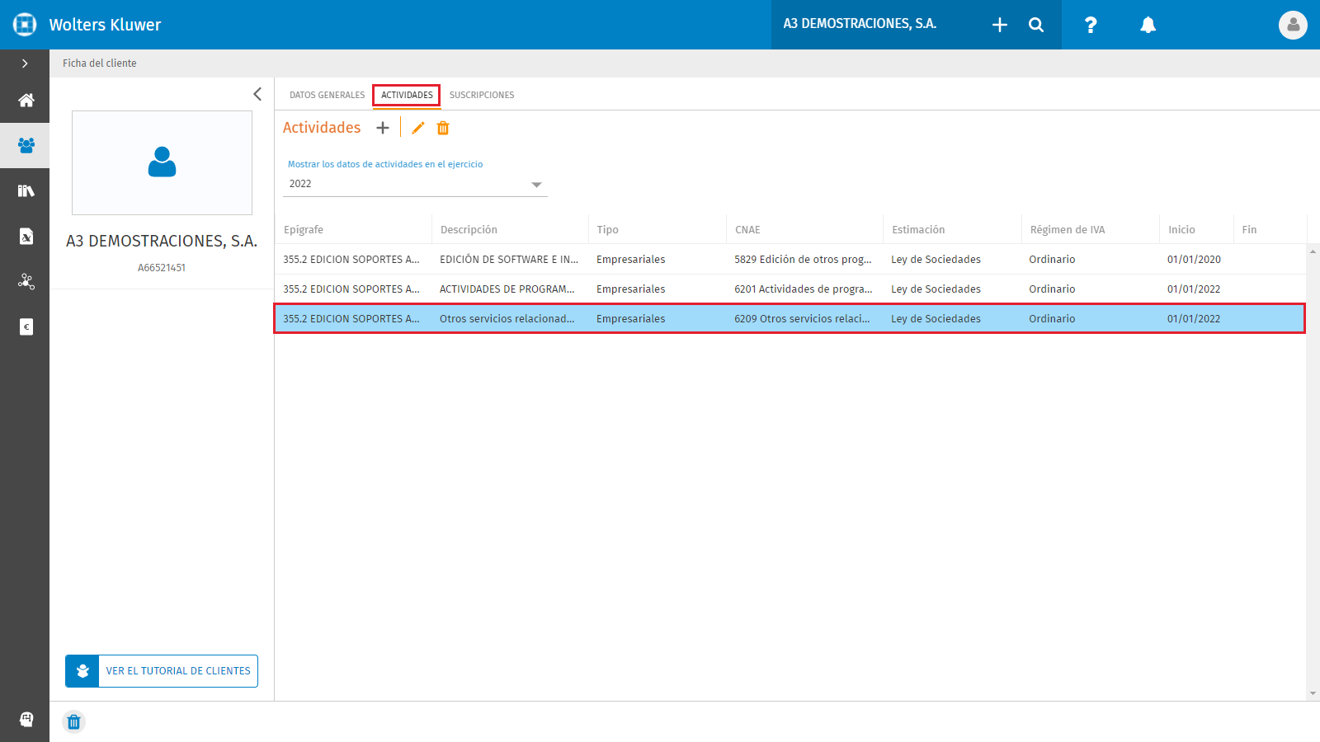
Task: Open the document sidebar icon
Action: 26,236
